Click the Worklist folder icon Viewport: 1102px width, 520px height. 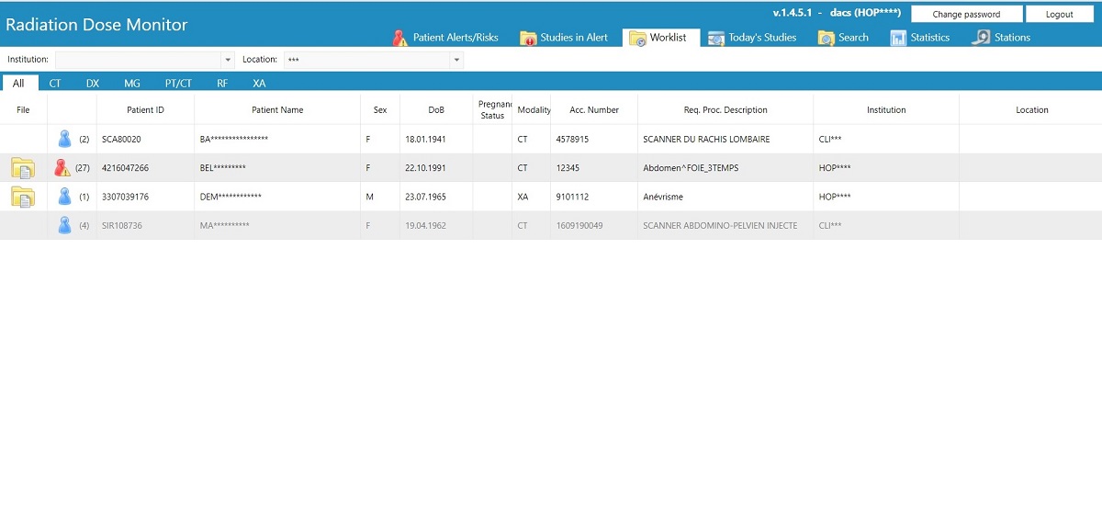637,38
